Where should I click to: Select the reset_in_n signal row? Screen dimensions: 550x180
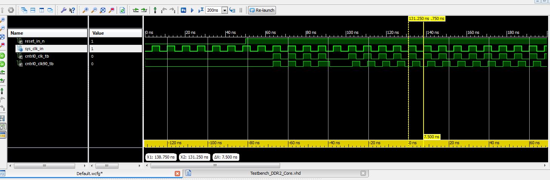pyautogui.click(x=48, y=41)
